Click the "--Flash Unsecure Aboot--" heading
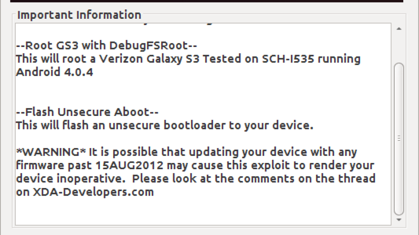This screenshot has height=235, width=419. [x=87, y=112]
